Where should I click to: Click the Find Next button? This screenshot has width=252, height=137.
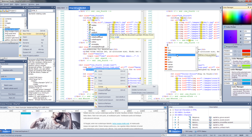(x=12, y=94)
